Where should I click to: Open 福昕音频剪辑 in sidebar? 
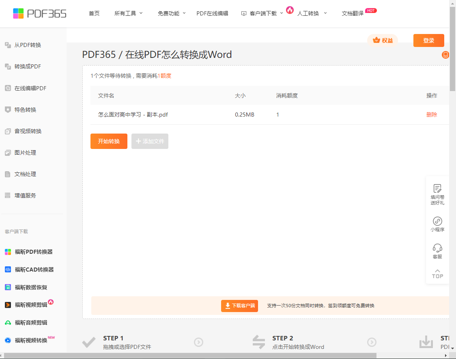coord(31,323)
